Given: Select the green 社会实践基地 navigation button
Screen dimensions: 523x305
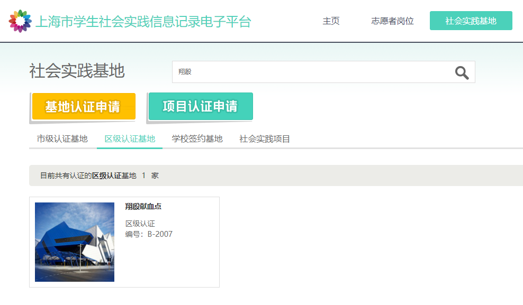Looking at the screenshot, I should click(x=471, y=21).
